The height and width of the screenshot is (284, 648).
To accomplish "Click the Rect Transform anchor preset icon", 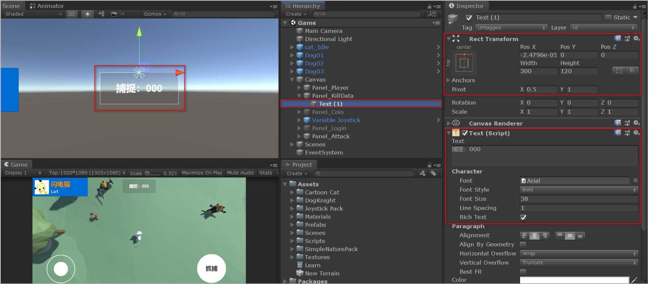I will 464,63.
